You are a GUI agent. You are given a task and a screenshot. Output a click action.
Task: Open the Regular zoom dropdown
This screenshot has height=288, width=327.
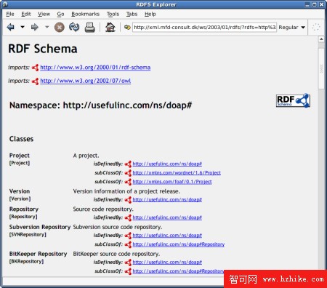tap(292, 27)
